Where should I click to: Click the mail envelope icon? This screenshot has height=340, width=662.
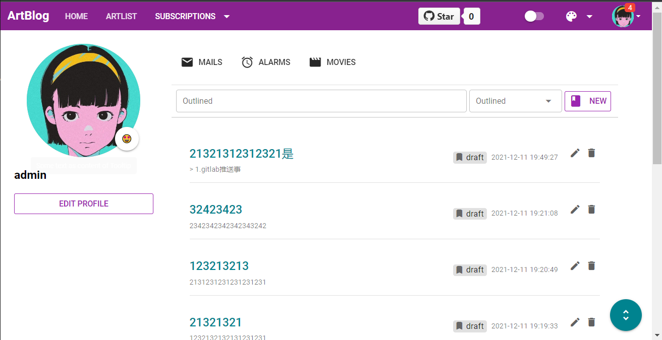[187, 62]
